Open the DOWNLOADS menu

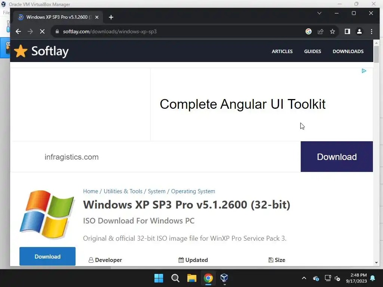tap(348, 51)
